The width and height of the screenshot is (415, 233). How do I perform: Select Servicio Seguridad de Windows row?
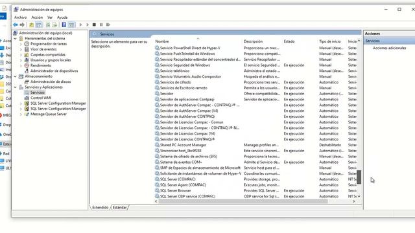(x=185, y=65)
